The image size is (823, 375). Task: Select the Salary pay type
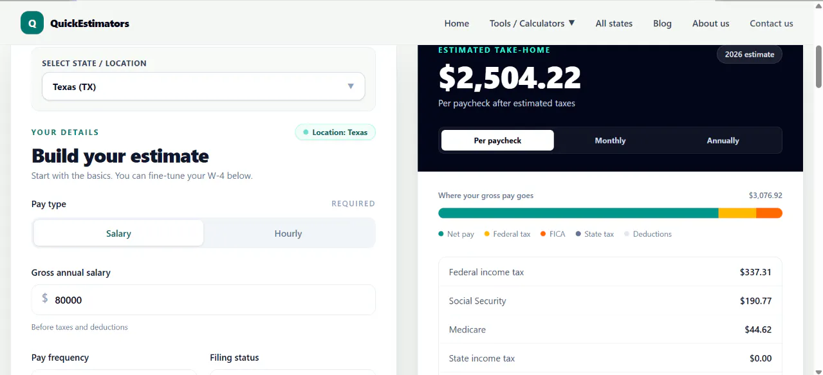coord(118,233)
